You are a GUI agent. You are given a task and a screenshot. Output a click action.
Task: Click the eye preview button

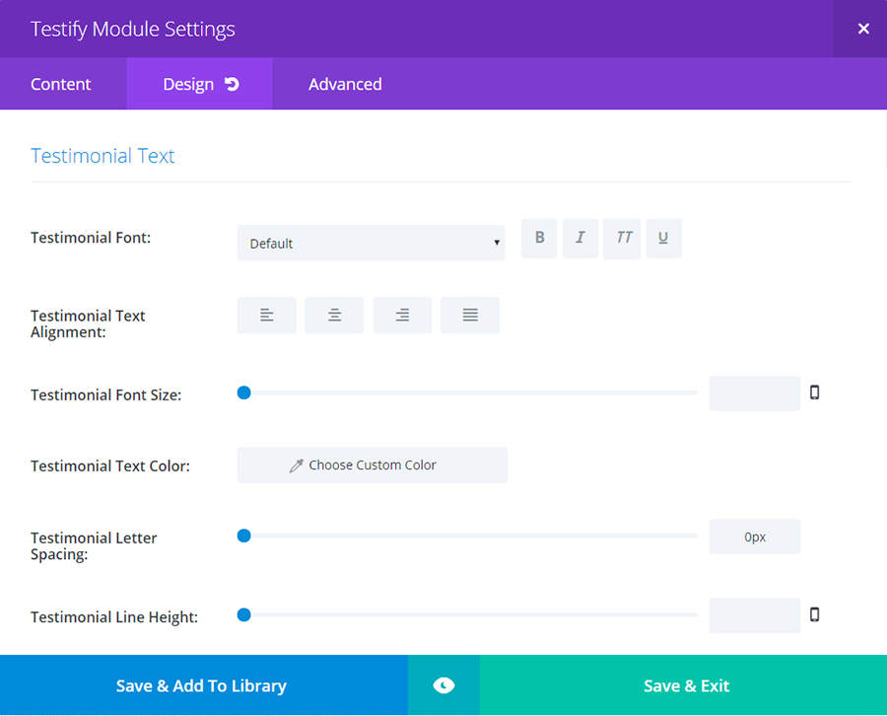pyautogui.click(x=444, y=685)
